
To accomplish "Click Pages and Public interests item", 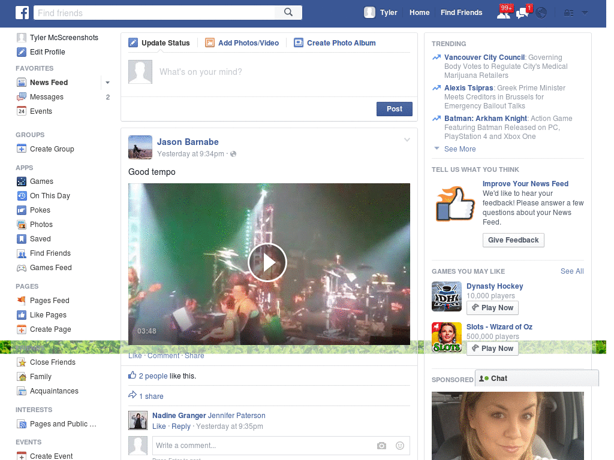I will click(57, 424).
